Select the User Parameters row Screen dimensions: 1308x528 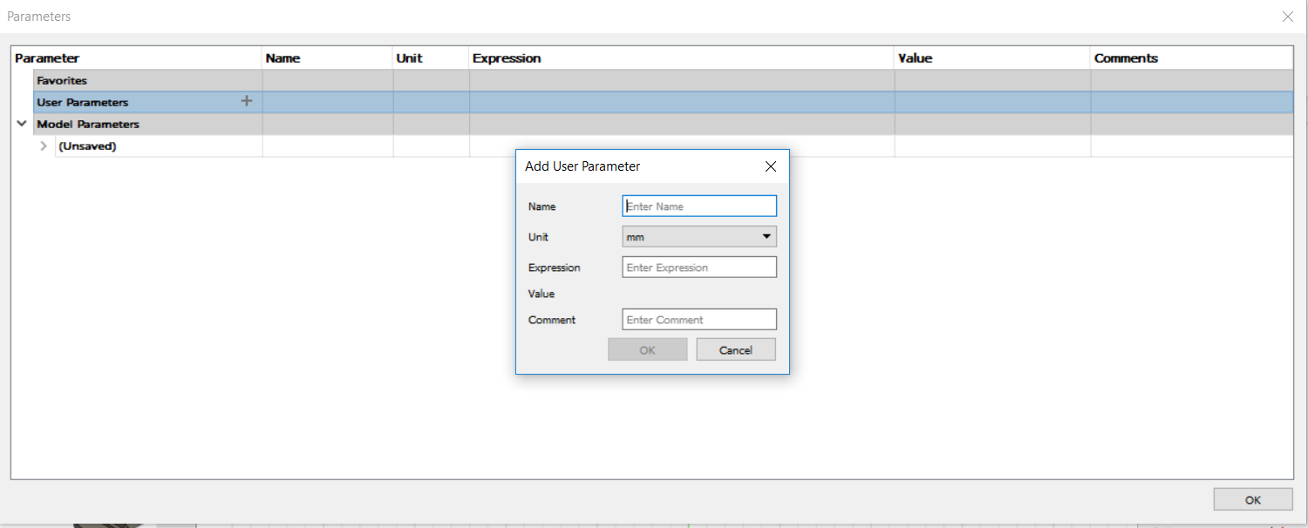pos(663,102)
